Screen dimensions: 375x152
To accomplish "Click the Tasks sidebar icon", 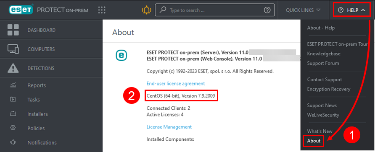I will click(x=13, y=99).
